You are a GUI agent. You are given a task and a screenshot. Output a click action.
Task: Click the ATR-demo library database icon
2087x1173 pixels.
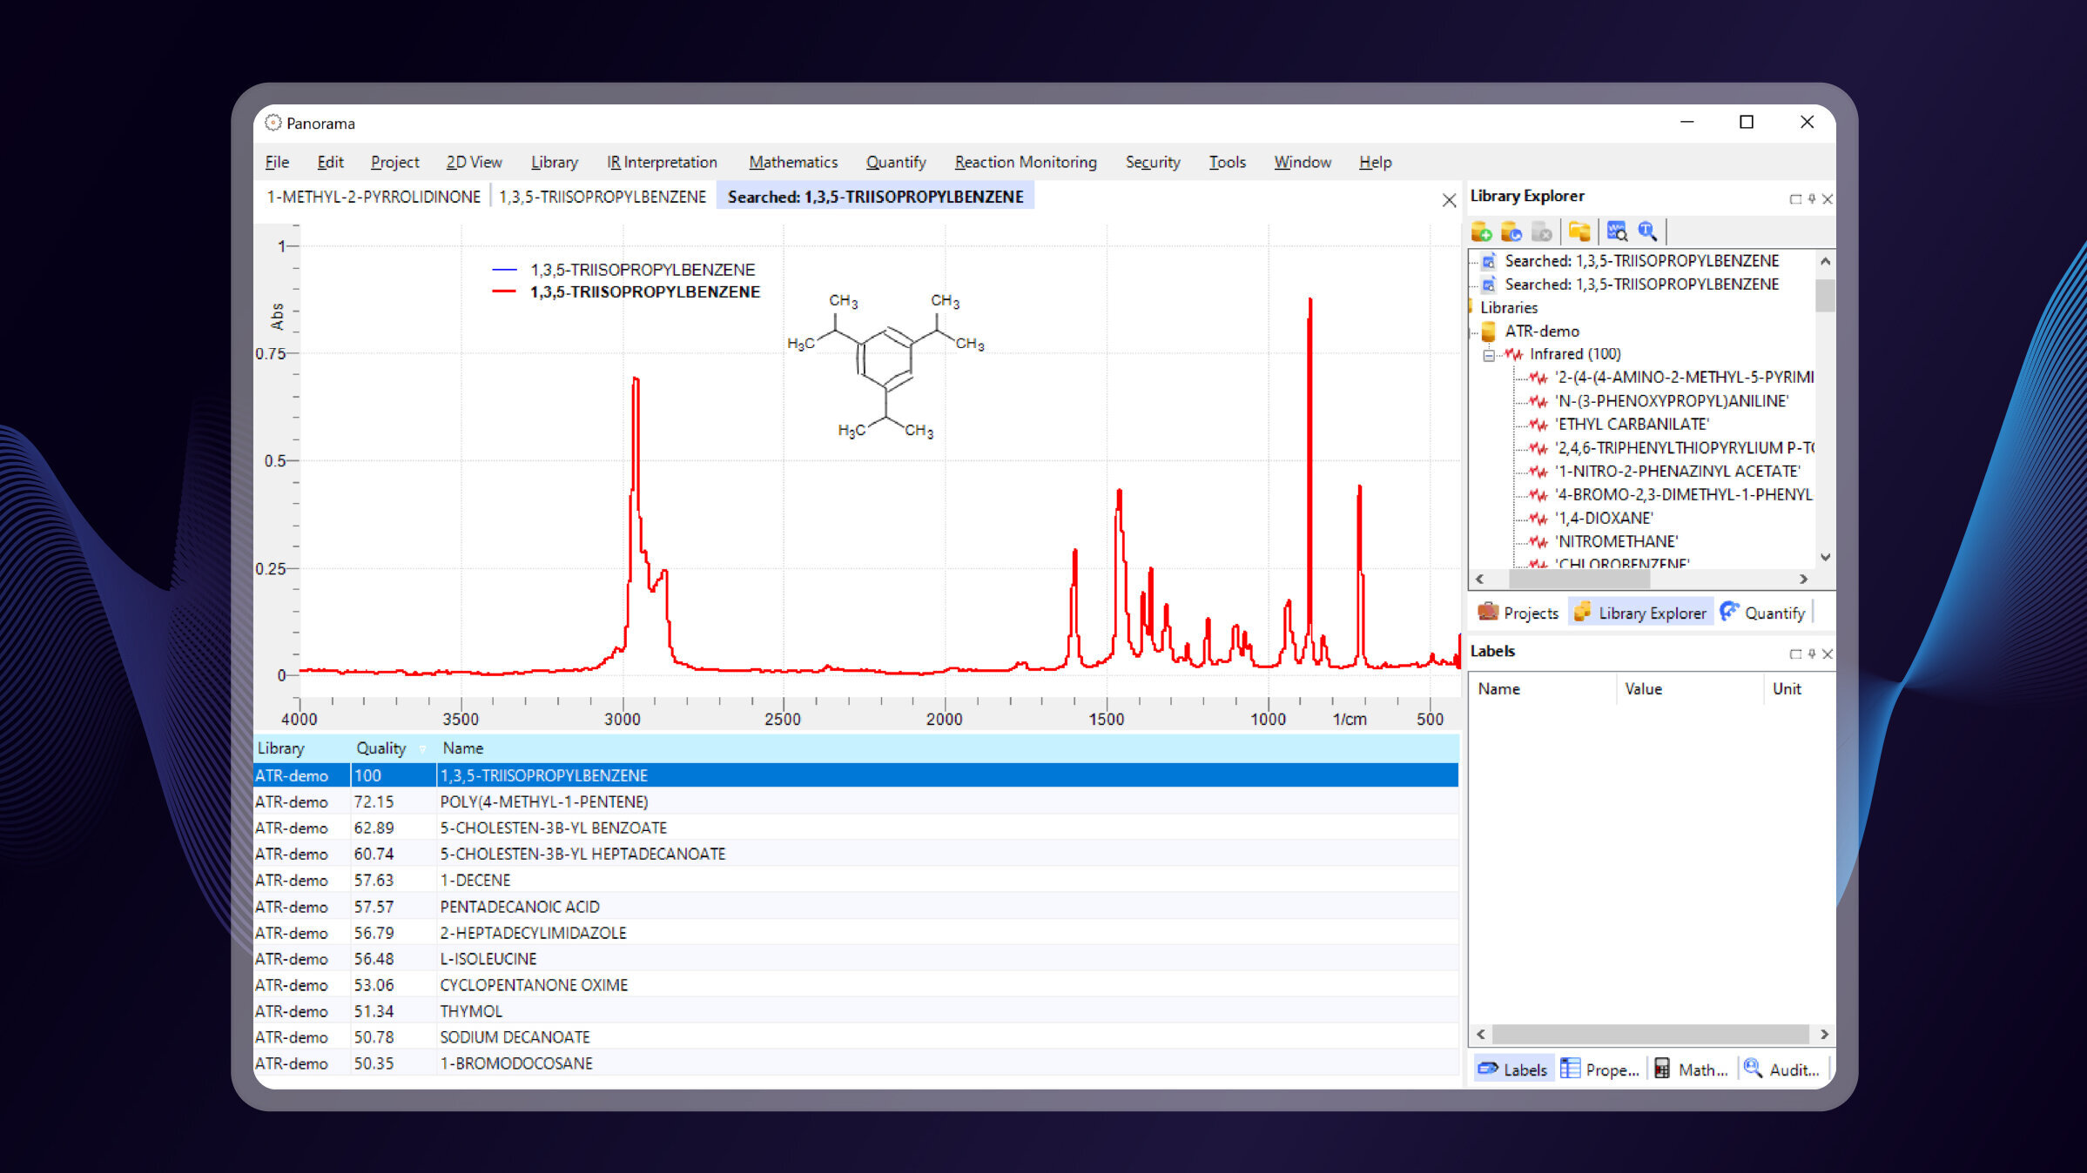point(1489,332)
